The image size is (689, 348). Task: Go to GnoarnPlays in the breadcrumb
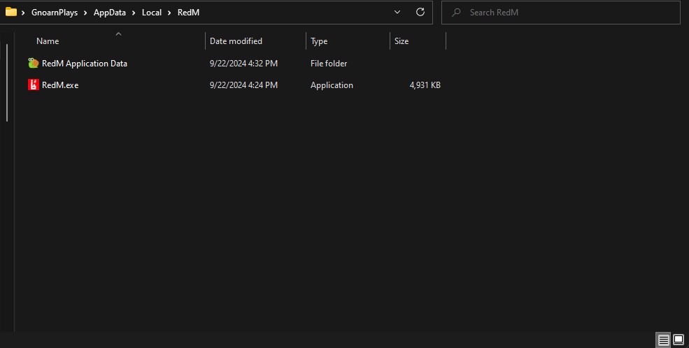pos(55,13)
